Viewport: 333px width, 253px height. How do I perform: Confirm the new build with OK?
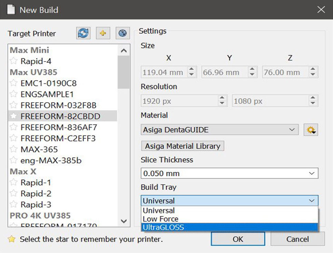(x=238, y=239)
